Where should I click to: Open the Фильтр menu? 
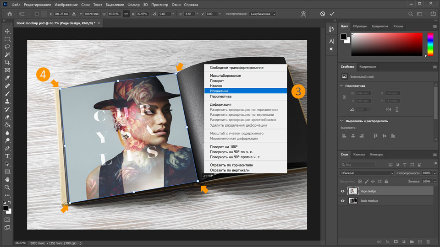pyautogui.click(x=133, y=5)
